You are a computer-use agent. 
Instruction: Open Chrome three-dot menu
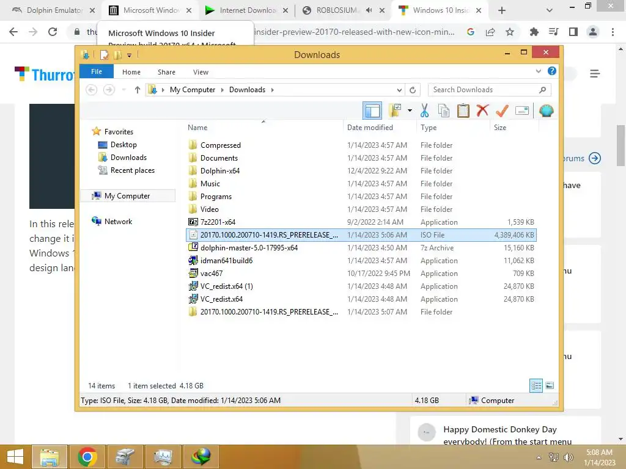[x=613, y=32]
